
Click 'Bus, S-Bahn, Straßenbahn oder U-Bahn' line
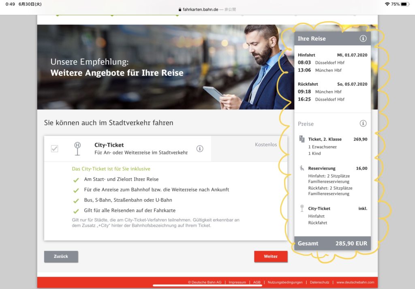128,200
